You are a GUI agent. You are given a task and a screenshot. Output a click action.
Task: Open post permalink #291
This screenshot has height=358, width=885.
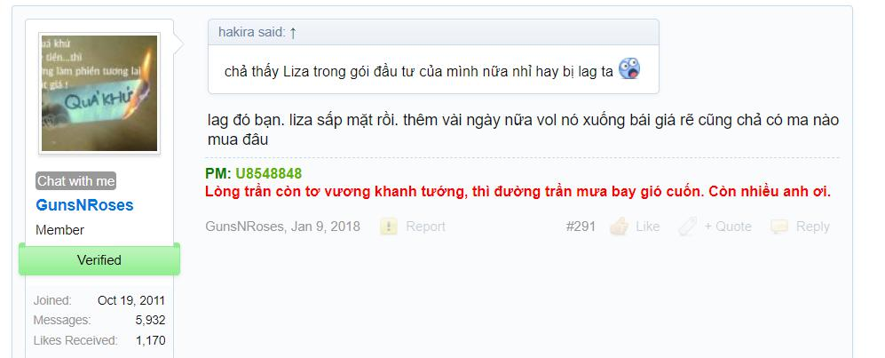[581, 227]
